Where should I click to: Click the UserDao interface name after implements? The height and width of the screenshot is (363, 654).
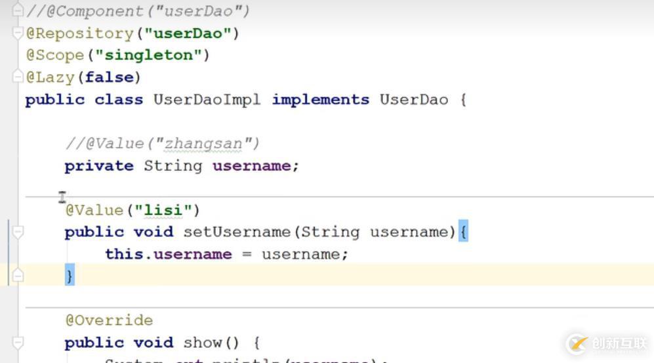pyautogui.click(x=414, y=100)
